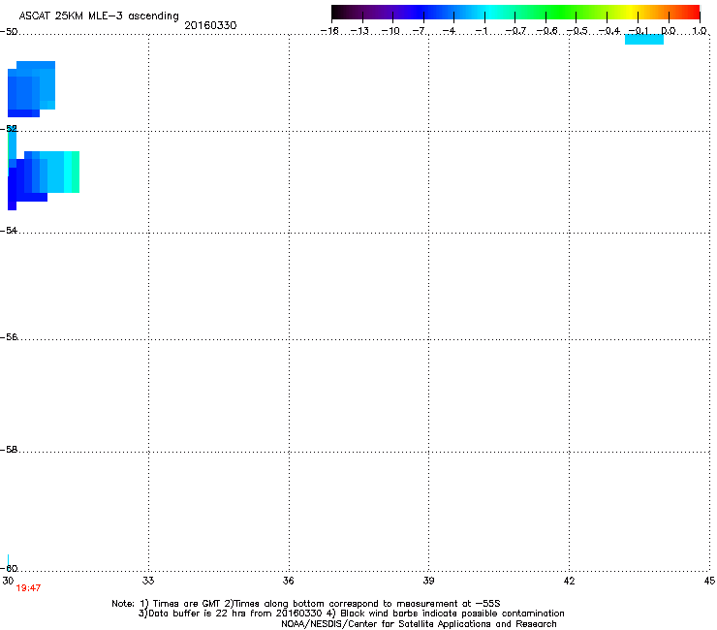This screenshot has height=630, width=717.
Task: Click the '-0.1' color bar label
Action: 639,31
